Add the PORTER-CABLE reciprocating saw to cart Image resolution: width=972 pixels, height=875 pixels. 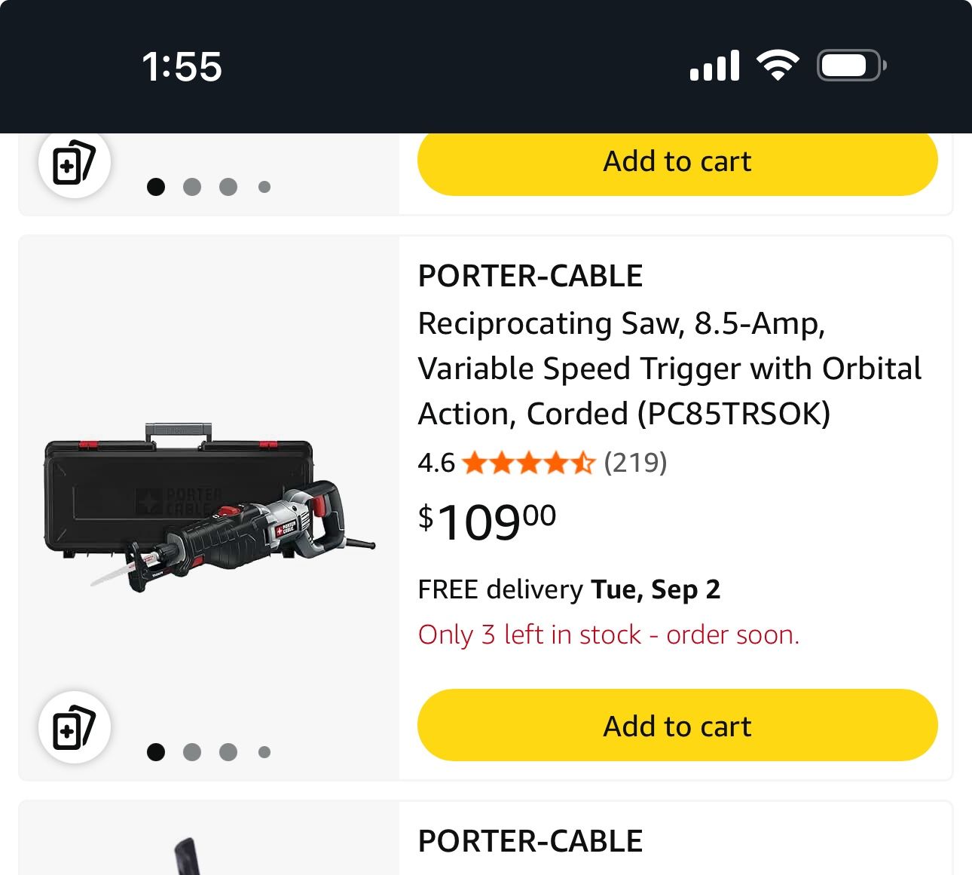pyautogui.click(x=677, y=726)
